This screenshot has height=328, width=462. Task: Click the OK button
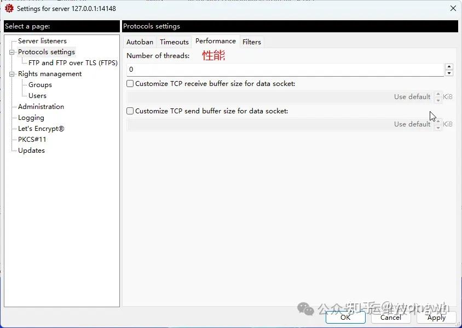[x=345, y=317]
